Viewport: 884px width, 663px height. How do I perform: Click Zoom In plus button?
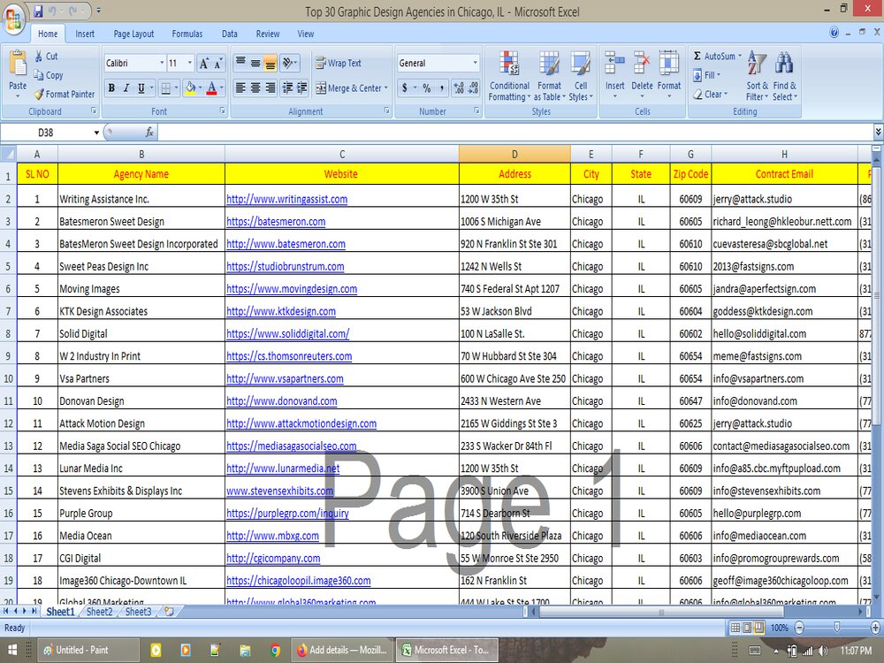(875, 627)
